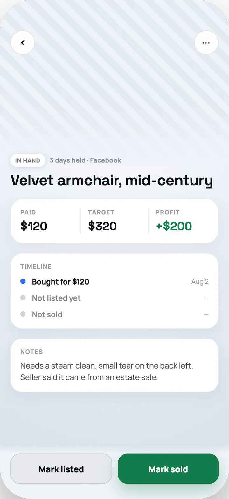Click the 3 days held · Facebook label

tap(86, 160)
